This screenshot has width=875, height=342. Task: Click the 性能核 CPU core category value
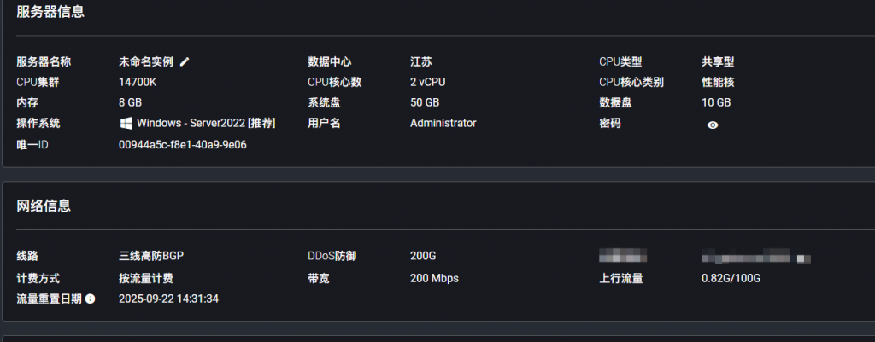718,83
